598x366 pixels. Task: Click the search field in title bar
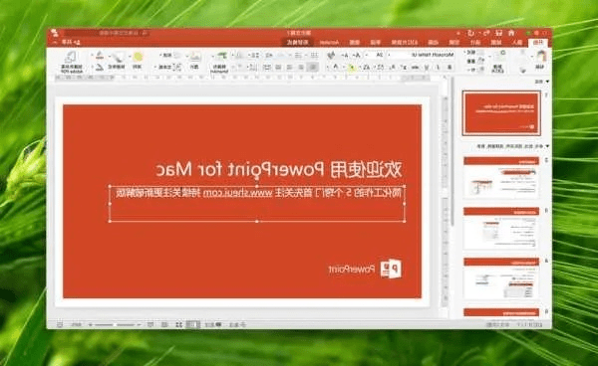click(107, 33)
